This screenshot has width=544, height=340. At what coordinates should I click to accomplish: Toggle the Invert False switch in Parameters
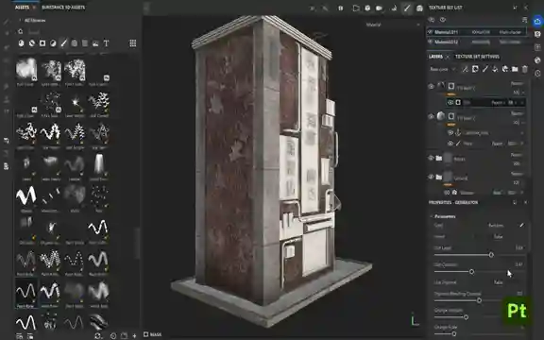click(498, 237)
